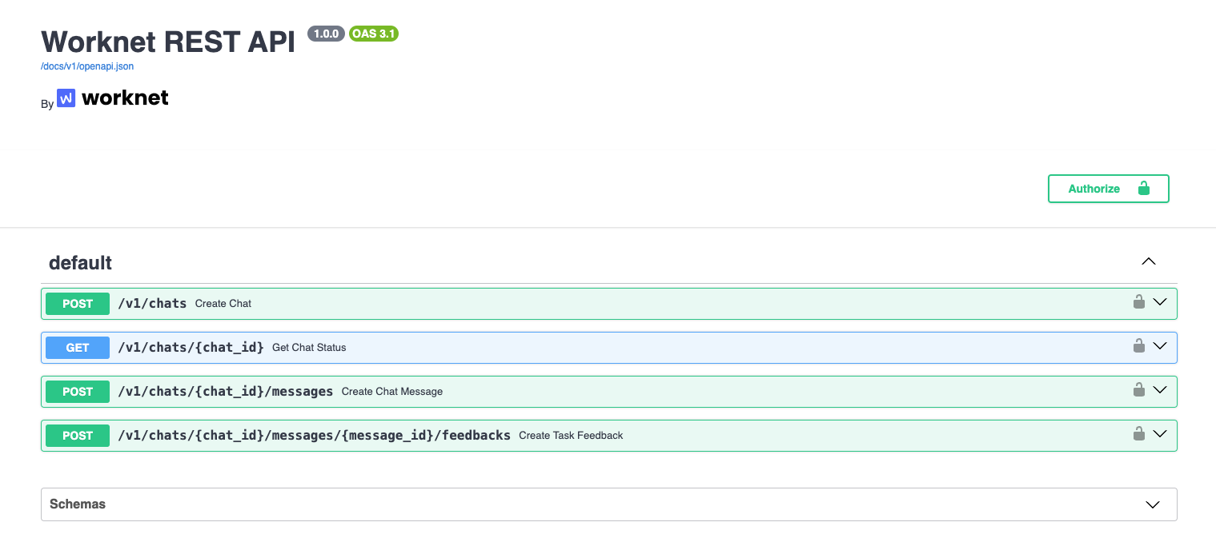Click the /v1/chats endpoint path

click(152, 304)
